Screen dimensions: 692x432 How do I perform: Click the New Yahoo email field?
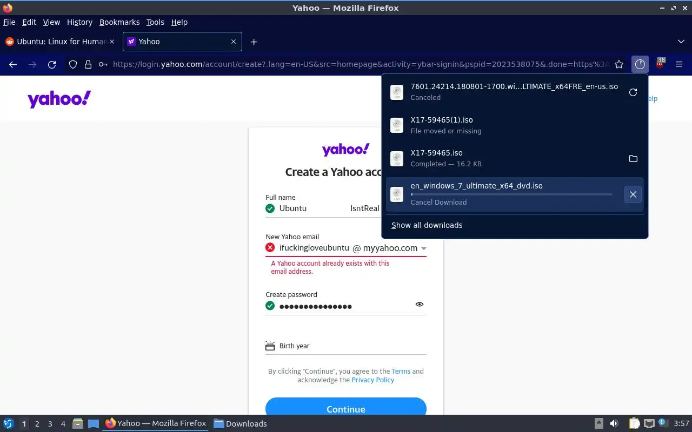pyautogui.click(x=314, y=248)
